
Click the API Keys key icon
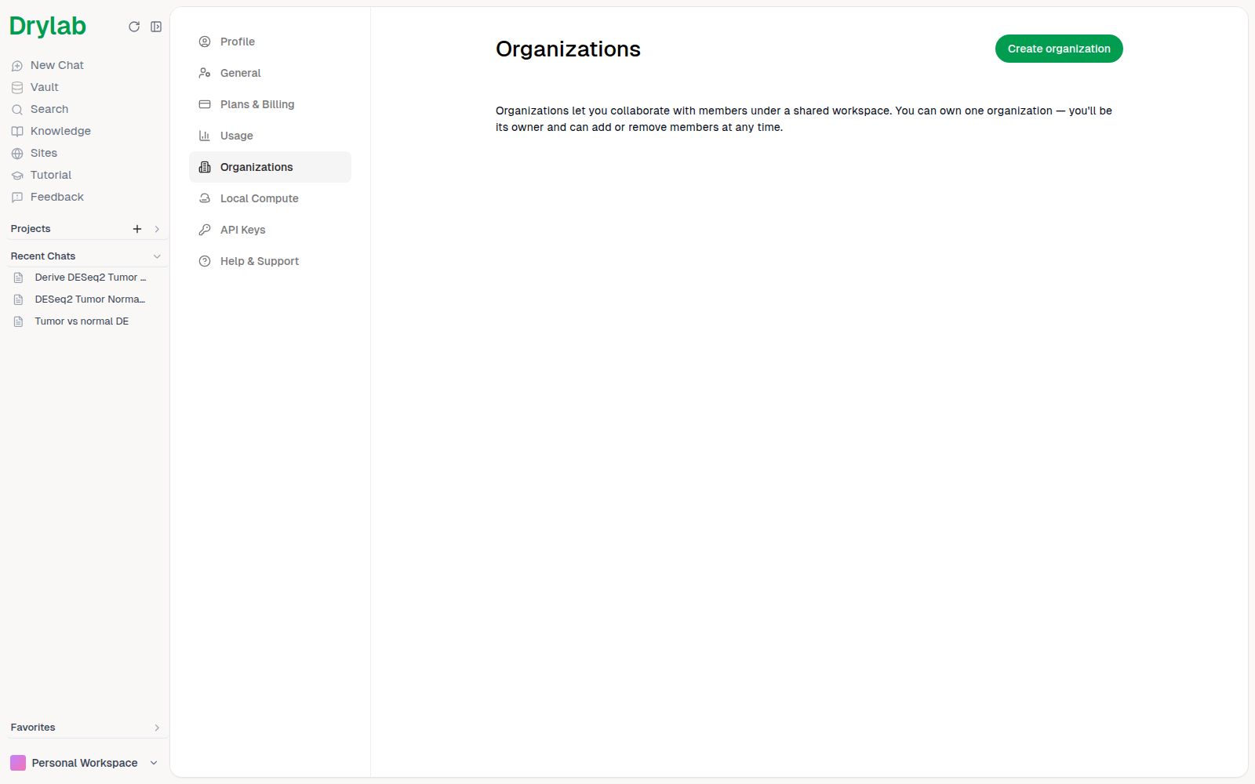pyautogui.click(x=205, y=230)
